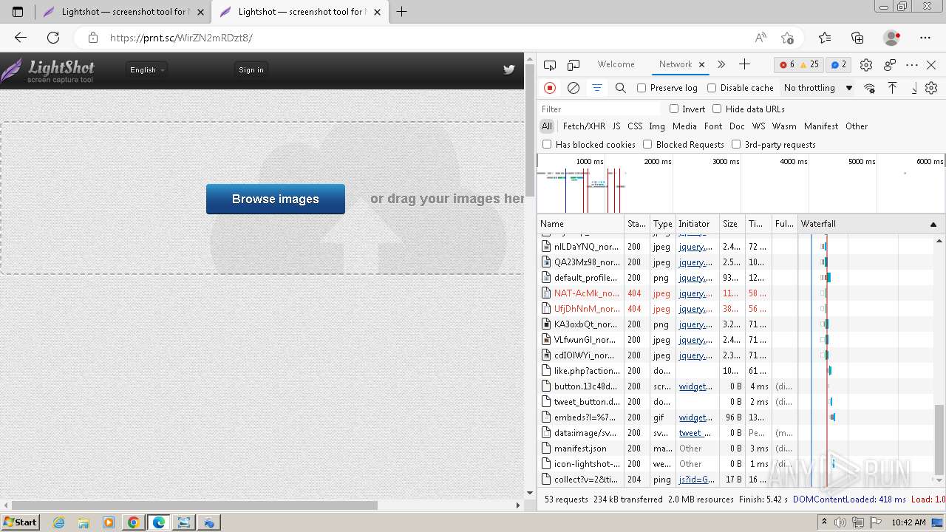The height and width of the screenshot is (532, 946).
Task: Open the English language dropdown
Action: pos(147,69)
